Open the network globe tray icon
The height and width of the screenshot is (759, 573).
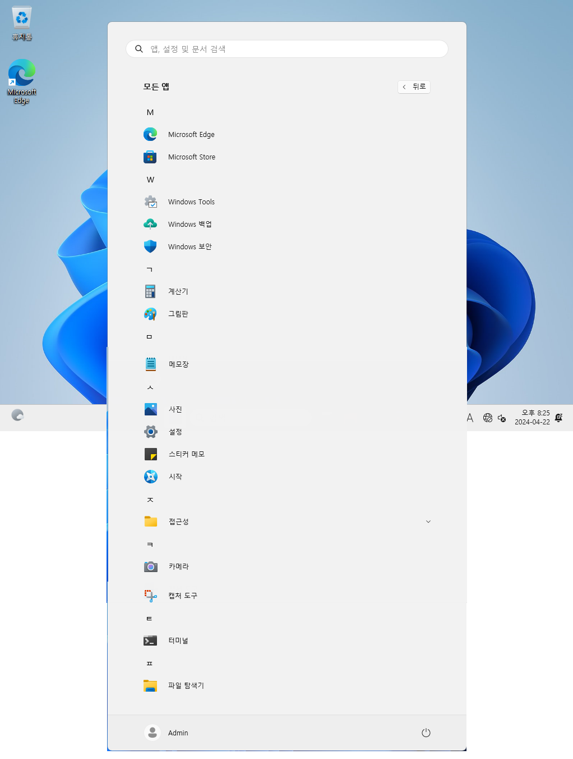tap(488, 418)
